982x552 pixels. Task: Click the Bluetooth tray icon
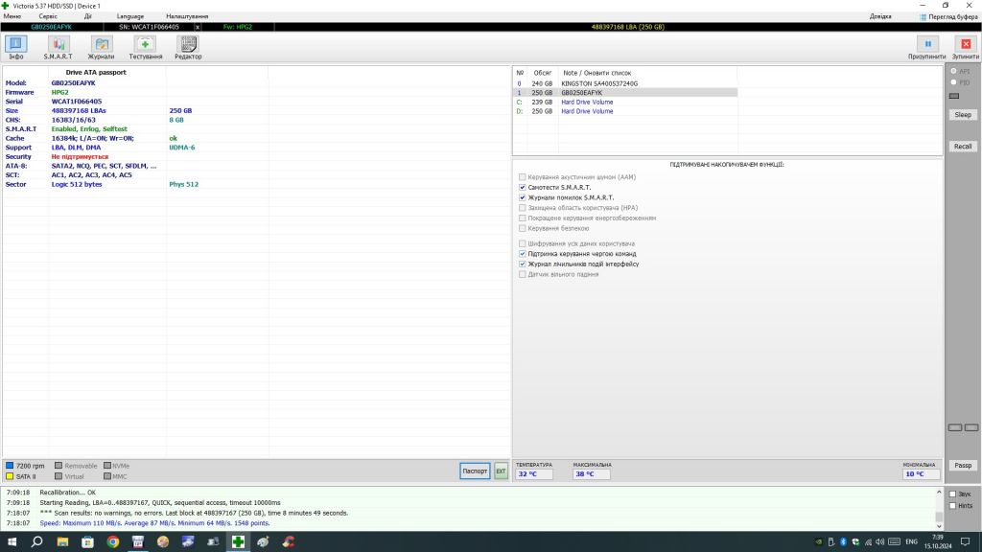(843, 542)
